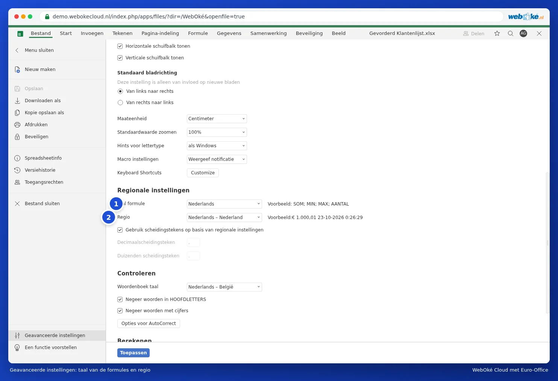Select Van links naar rechts radio button
The height and width of the screenshot is (381, 558).
coord(120,91)
